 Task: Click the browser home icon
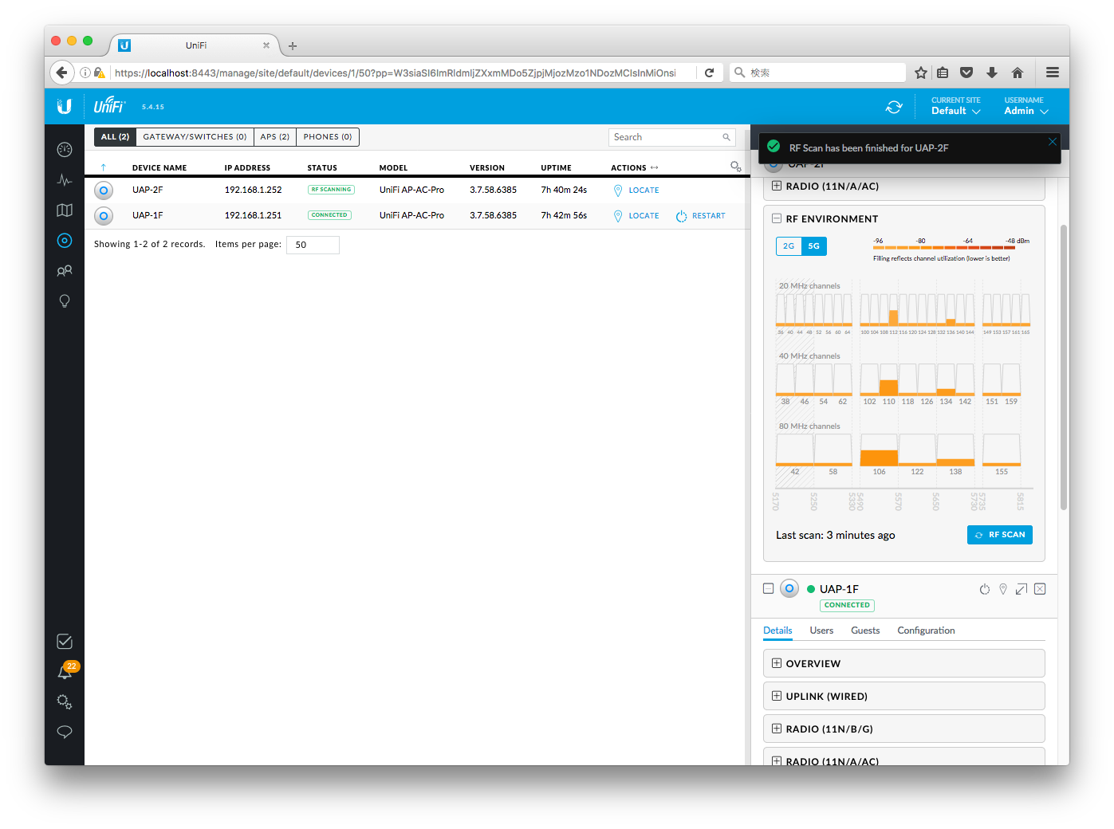click(x=1018, y=73)
